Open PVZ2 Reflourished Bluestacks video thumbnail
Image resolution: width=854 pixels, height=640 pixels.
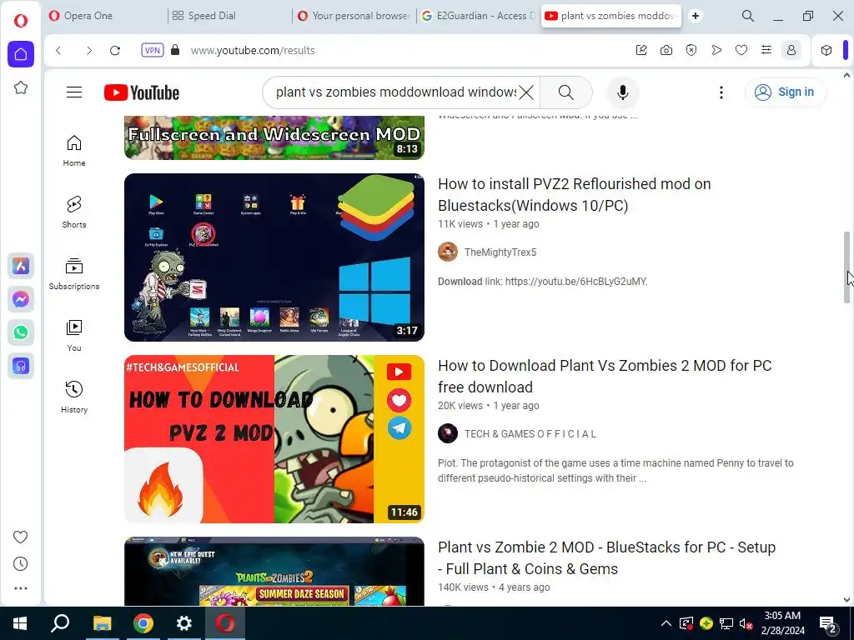(274, 257)
